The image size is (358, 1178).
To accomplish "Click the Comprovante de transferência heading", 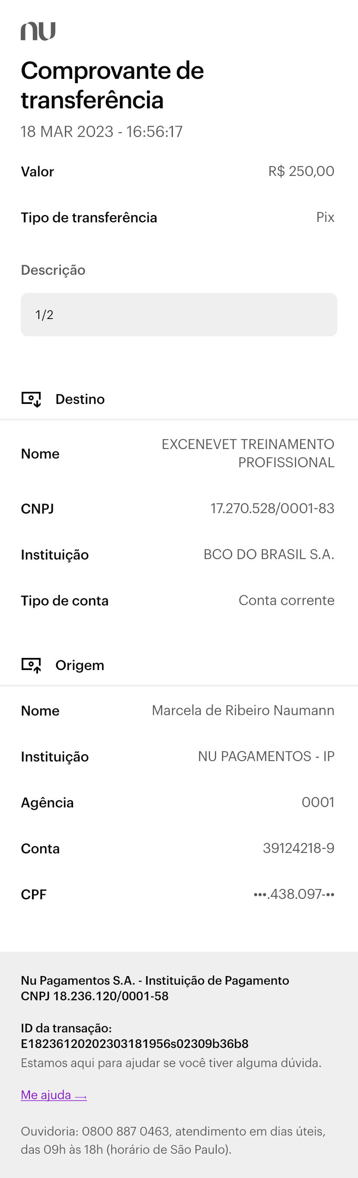I will pos(112,85).
